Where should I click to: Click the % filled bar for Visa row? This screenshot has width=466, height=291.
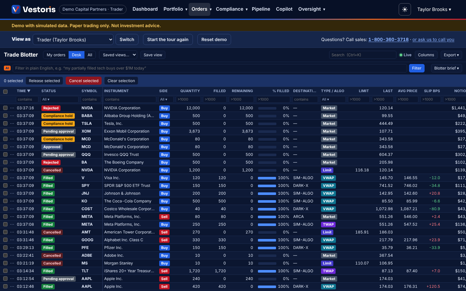[x=267, y=178]
